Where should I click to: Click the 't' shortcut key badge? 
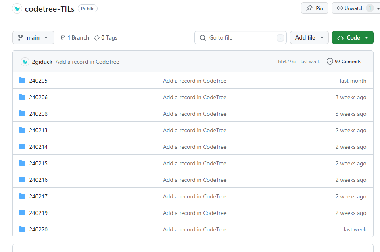click(x=280, y=37)
